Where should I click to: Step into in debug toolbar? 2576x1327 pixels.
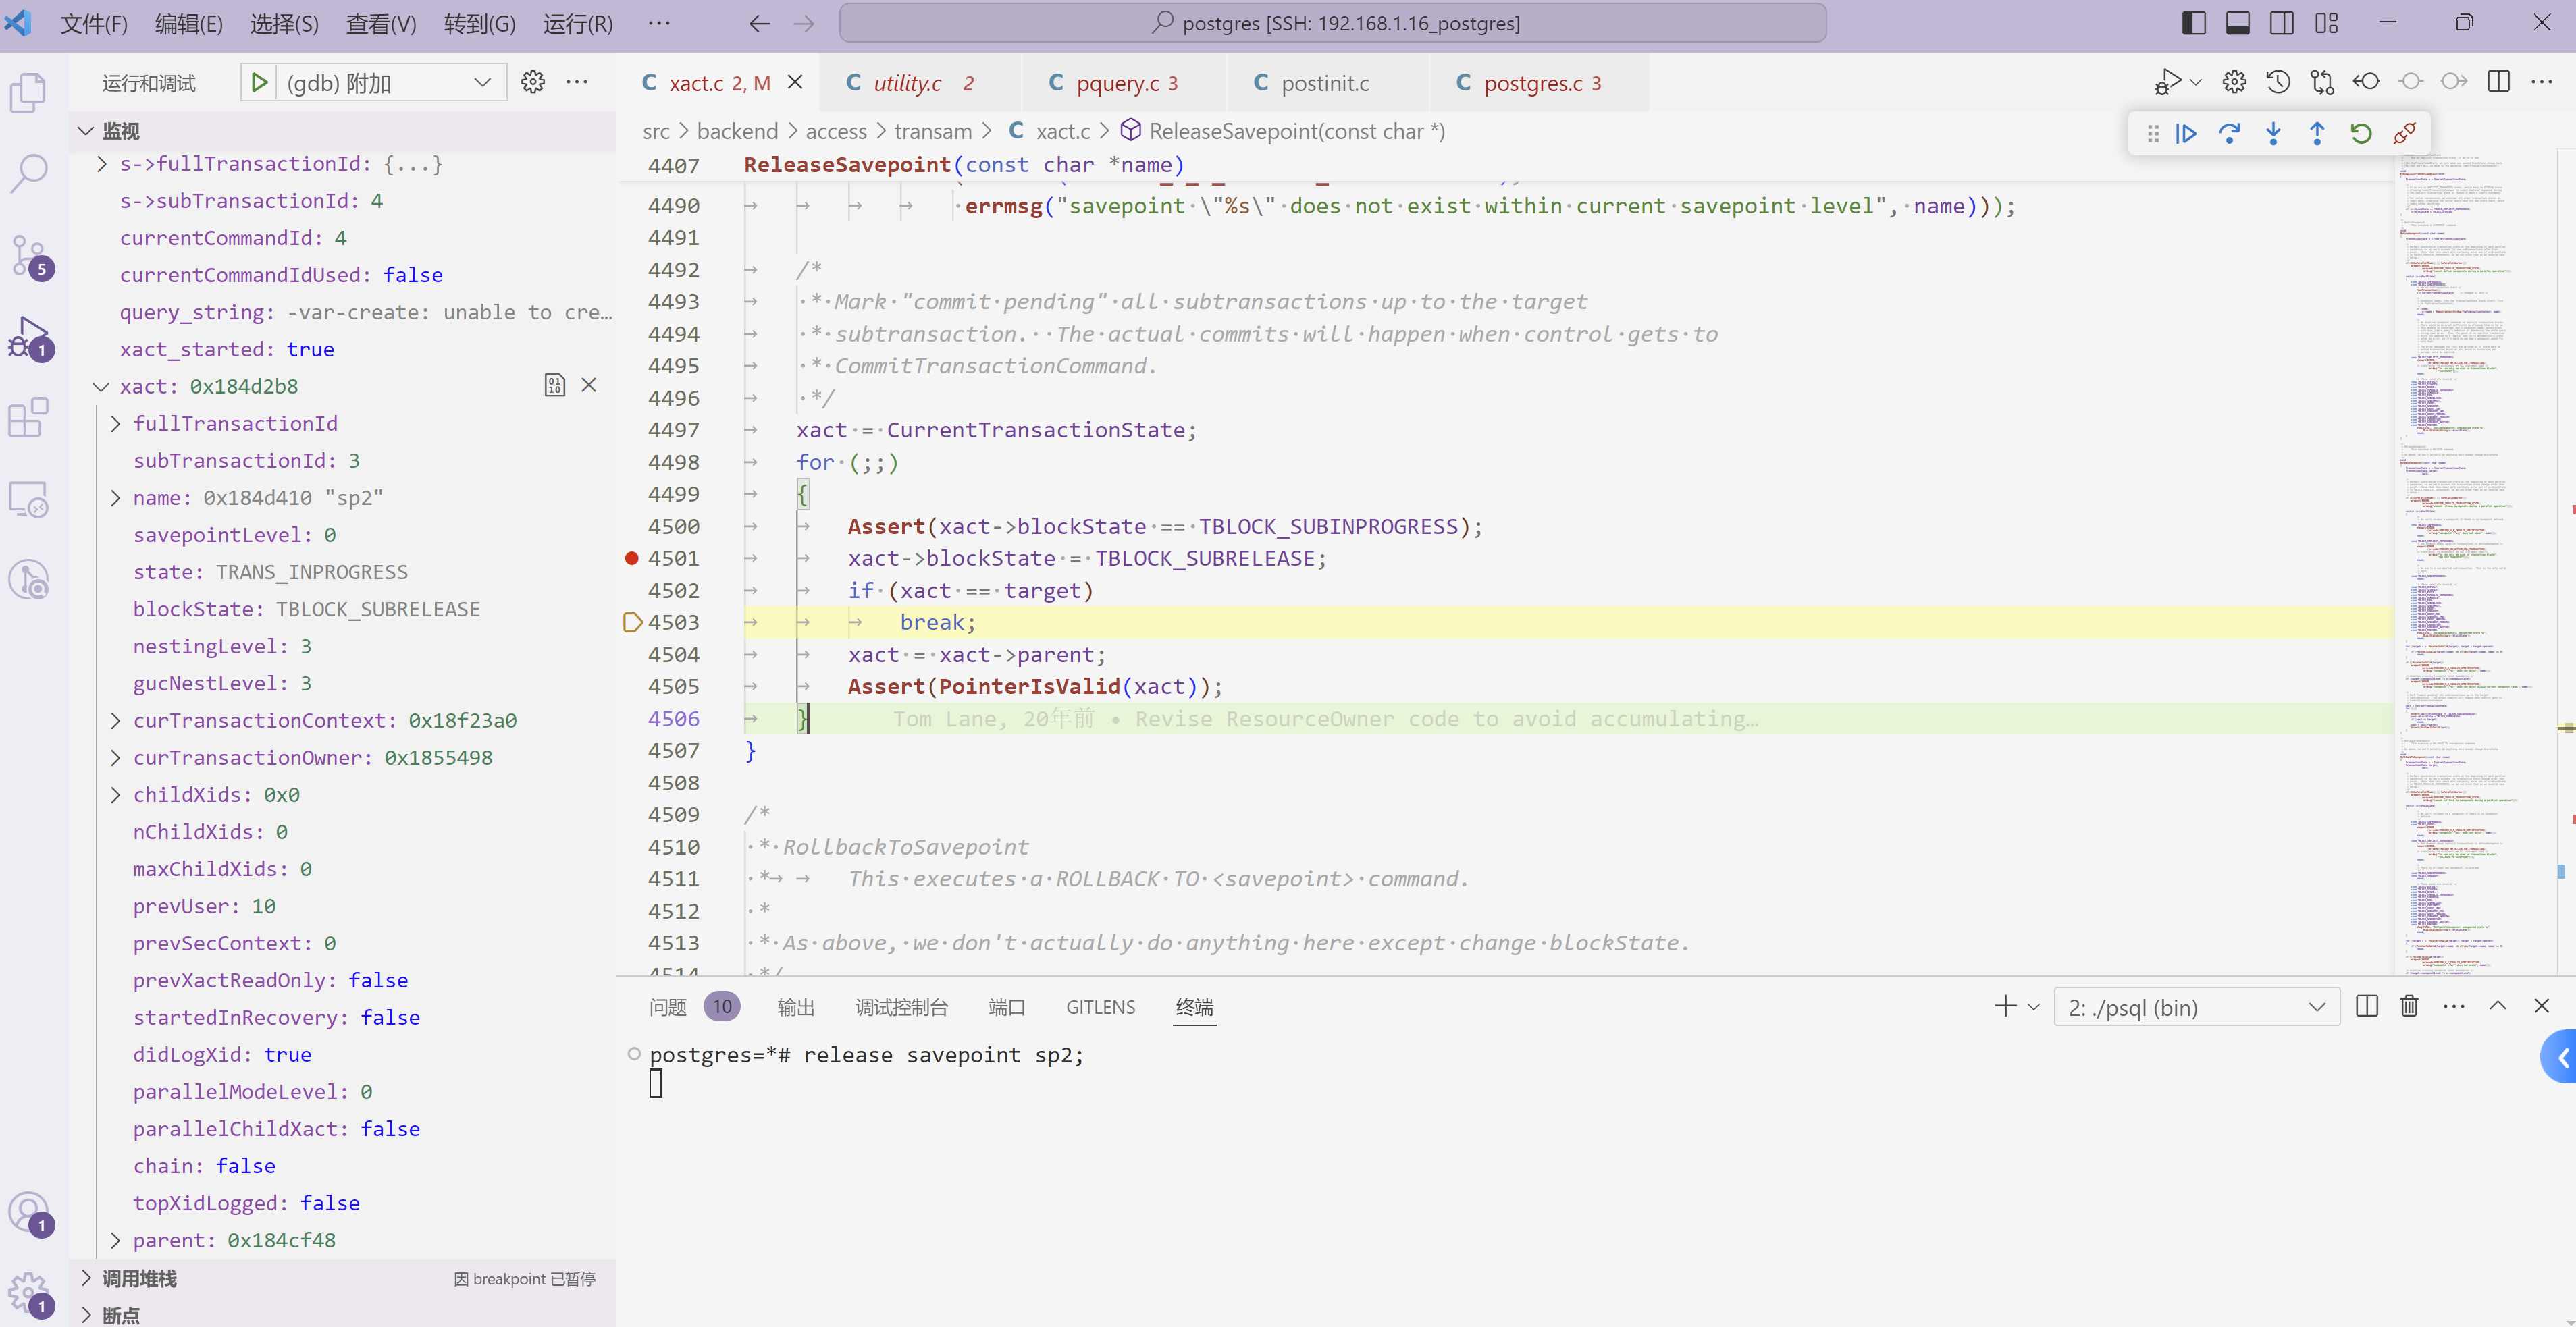[x=2274, y=133]
